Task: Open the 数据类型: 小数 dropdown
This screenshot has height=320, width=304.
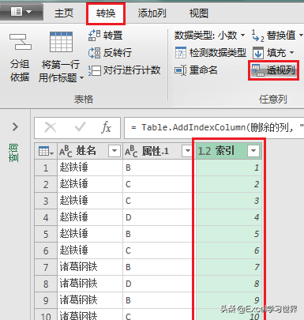Action: coord(209,35)
